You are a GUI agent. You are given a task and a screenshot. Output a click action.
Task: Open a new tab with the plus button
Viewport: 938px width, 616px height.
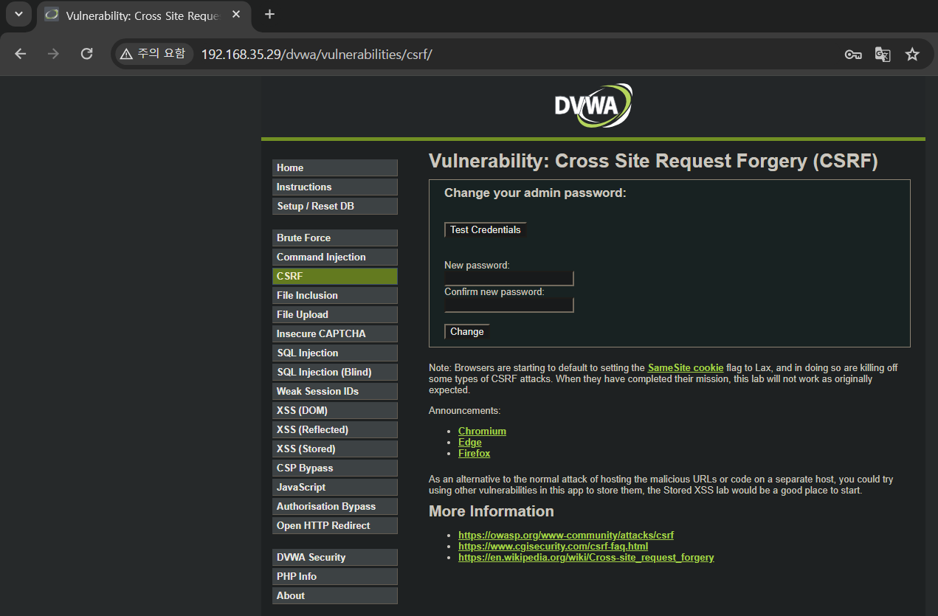269,15
